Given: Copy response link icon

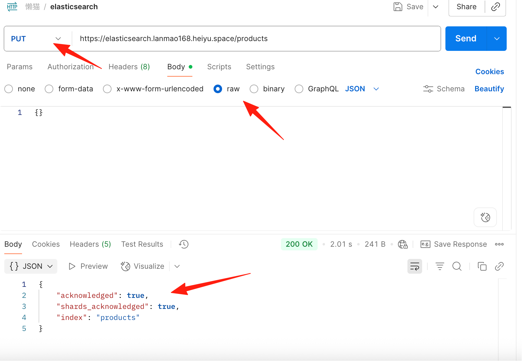Looking at the screenshot, I should point(499,266).
